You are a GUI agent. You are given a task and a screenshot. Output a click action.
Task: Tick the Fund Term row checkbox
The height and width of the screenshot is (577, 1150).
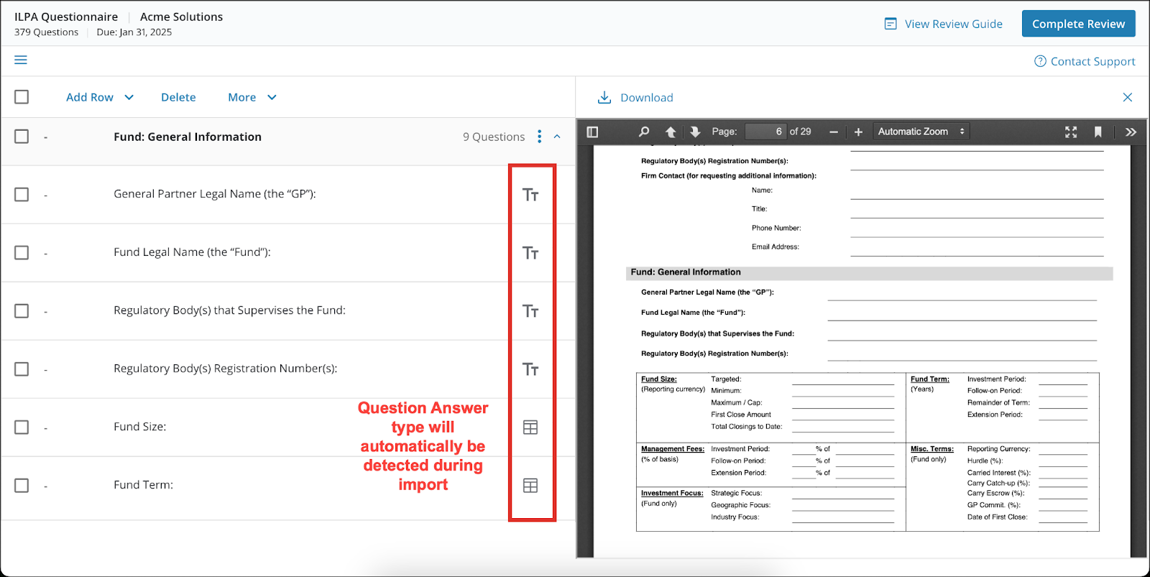tap(22, 486)
